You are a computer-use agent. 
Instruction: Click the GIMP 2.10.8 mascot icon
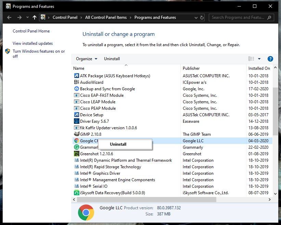77,134
